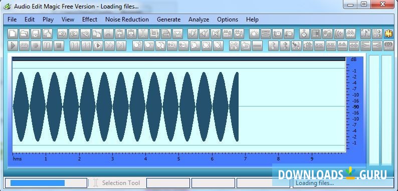Click the music note in brackets icon
Image resolution: width=398 pixels, height=191 pixels.
click(x=365, y=33)
